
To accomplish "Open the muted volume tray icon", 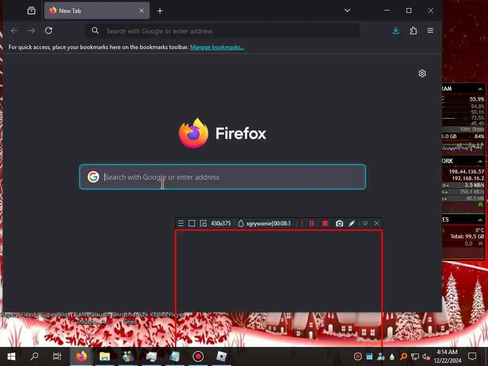I will [x=426, y=356].
